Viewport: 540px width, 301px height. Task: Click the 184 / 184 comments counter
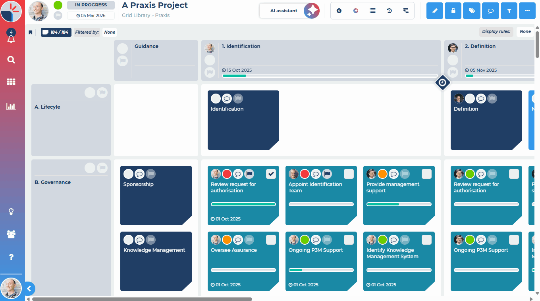56,33
